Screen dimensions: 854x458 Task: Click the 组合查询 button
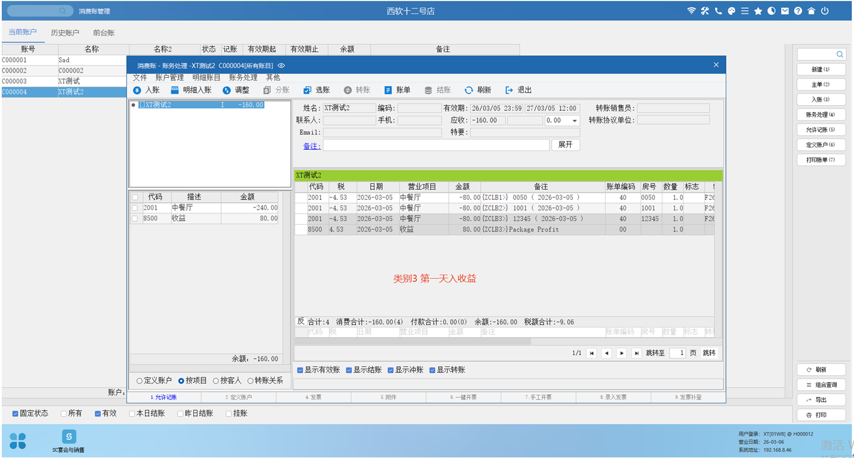click(821, 385)
